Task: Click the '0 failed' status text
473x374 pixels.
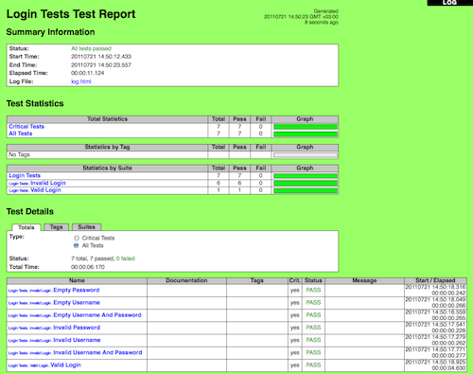Action: 126,258
